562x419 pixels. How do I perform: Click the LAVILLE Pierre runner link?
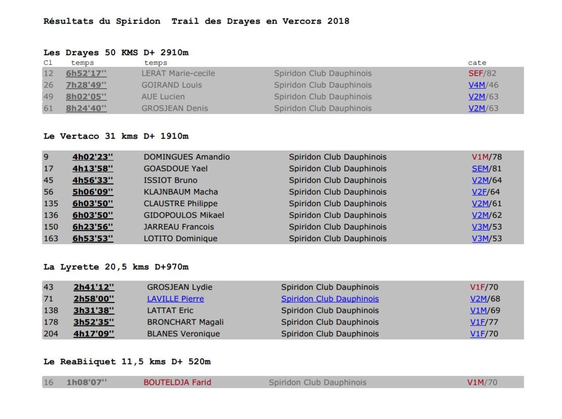175,299
